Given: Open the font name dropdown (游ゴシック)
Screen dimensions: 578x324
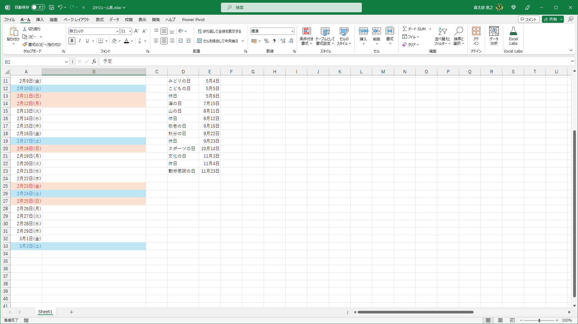Looking at the screenshot, I should pos(117,31).
